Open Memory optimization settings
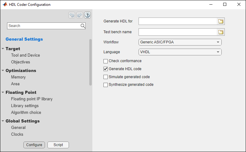The height and width of the screenshot is (152, 246). (18, 77)
